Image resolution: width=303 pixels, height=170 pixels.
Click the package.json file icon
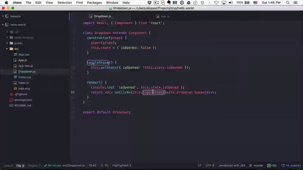coord(11,100)
